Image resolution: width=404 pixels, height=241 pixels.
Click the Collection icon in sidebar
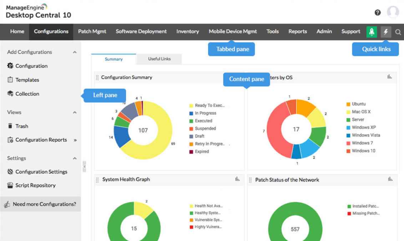10,93
